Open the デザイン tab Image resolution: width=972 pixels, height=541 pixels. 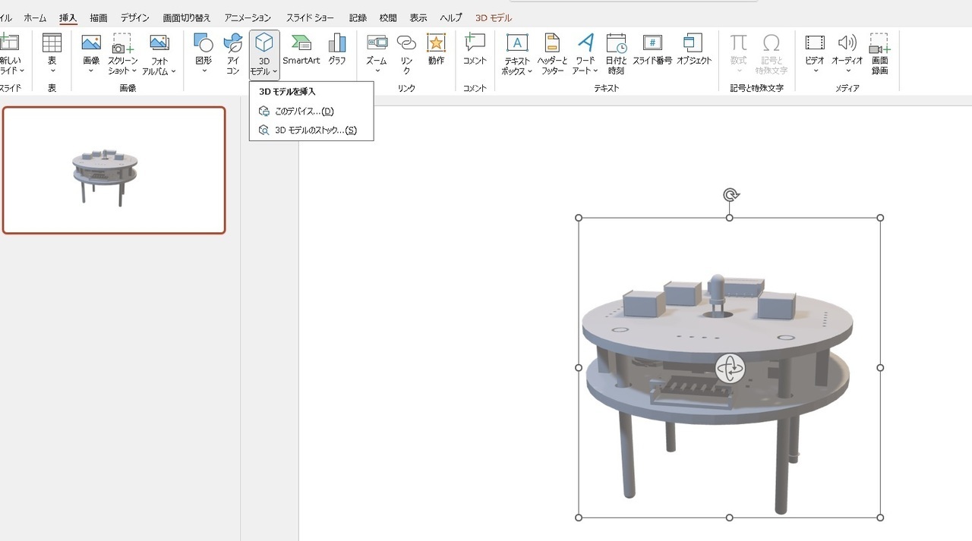(135, 17)
